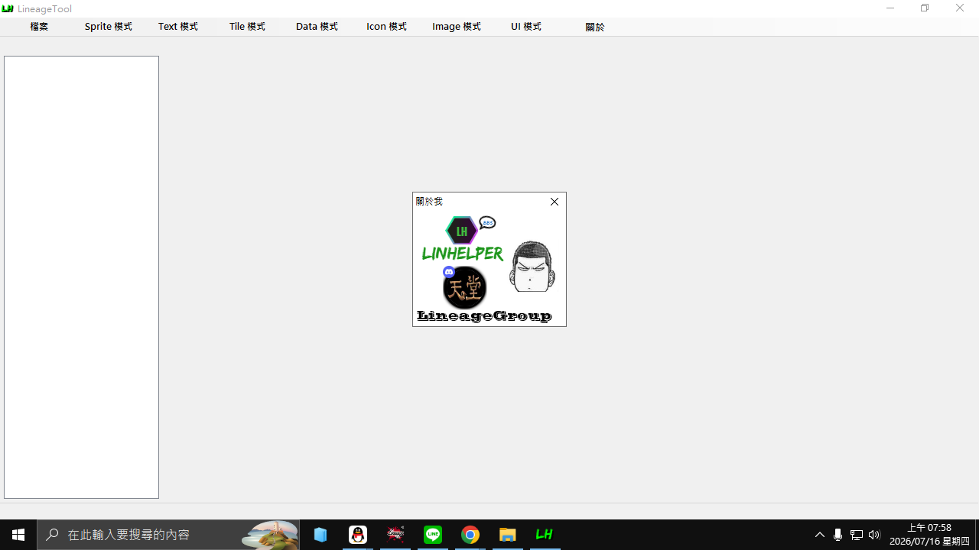Switch to Sprite 模式
979x550 pixels.
click(109, 27)
